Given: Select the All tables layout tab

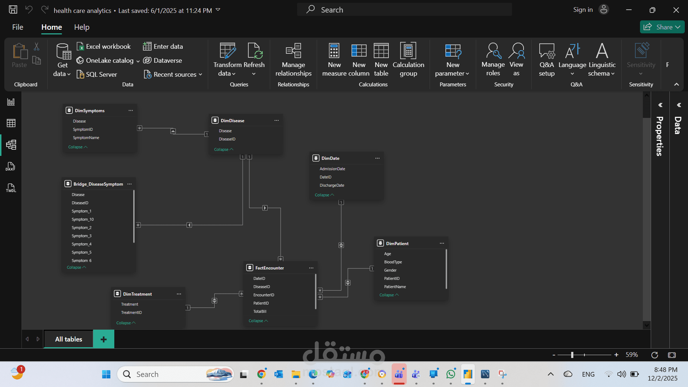Looking at the screenshot, I should coord(68,339).
